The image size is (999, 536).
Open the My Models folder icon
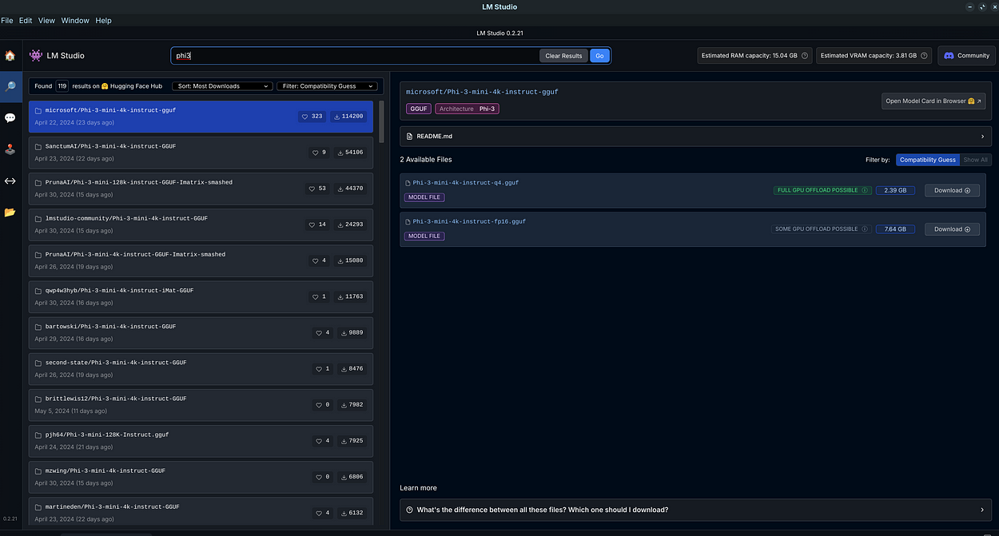[10, 212]
